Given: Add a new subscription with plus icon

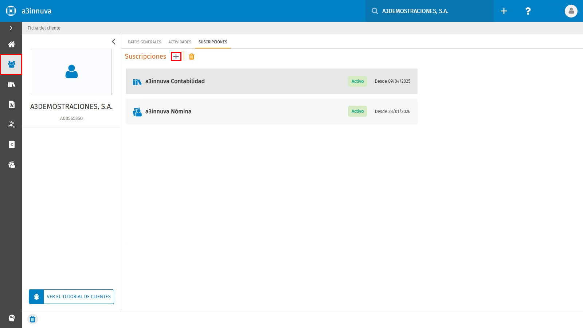Looking at the screenshot, I should pos(176,56).
